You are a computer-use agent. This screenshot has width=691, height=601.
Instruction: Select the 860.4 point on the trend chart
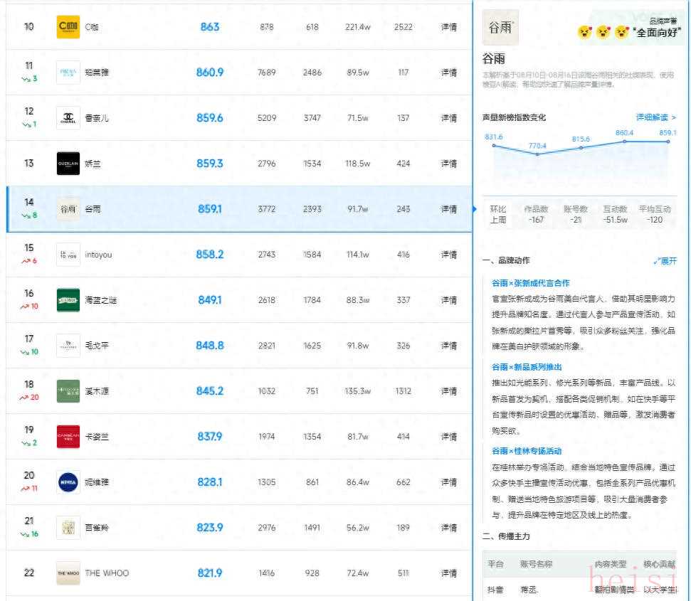click(x=624, y=142)
